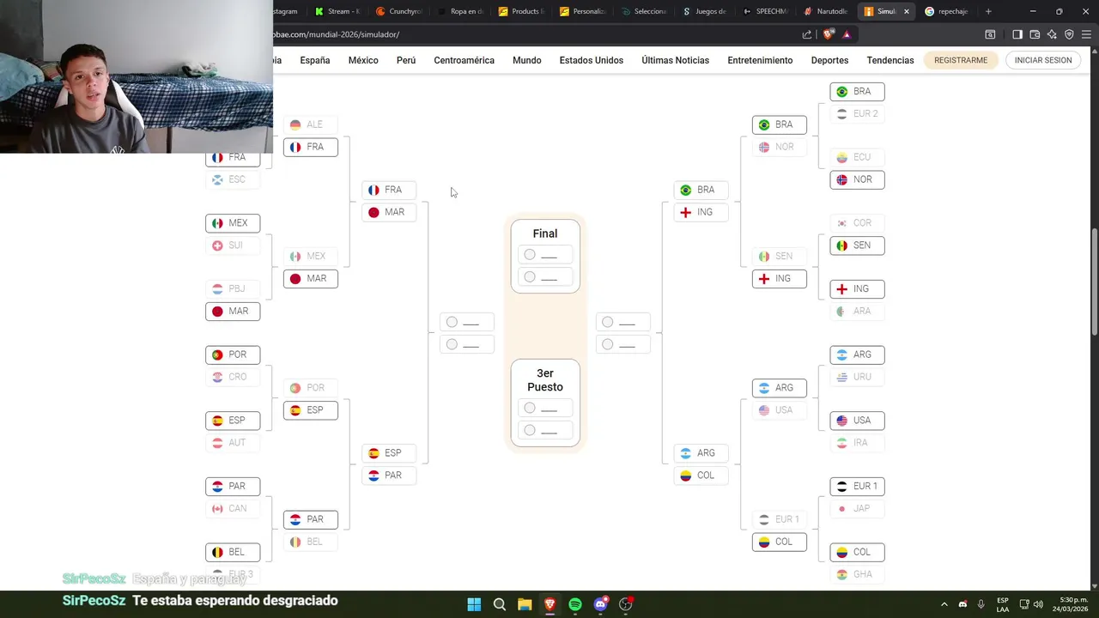Select the second radio option in the Final box
Image resolution: width=1099 pixels, height=618 pixels.
point(530,277)
